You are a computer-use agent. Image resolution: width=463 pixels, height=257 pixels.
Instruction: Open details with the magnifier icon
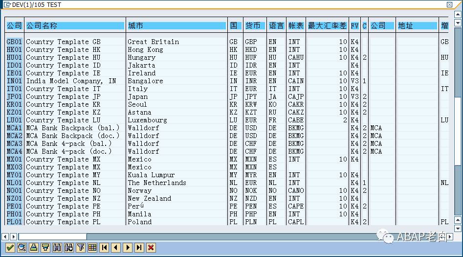point(22,248)
